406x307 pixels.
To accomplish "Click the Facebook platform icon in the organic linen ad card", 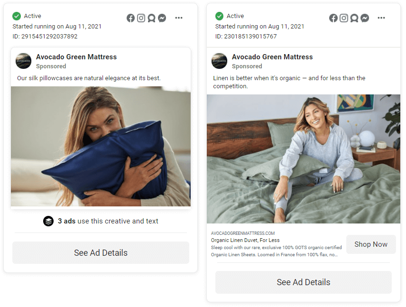I will pos(333,18).
